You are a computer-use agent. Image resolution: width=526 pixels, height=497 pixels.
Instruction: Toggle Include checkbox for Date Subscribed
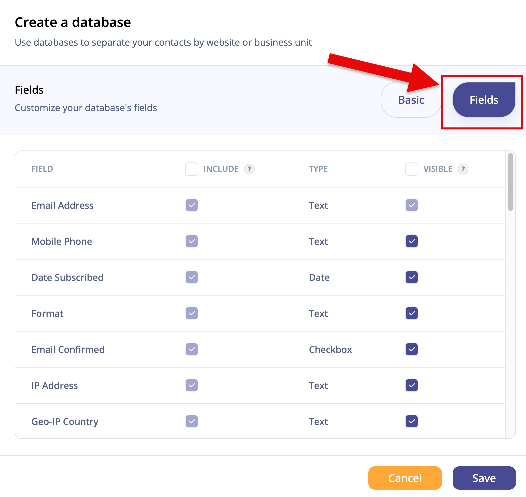[x=192, y=277]
